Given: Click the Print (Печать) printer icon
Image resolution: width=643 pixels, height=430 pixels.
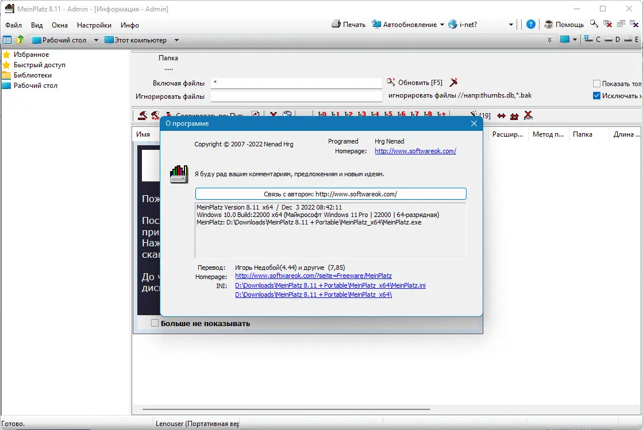Looking at the screenshot, I should 336,24.
